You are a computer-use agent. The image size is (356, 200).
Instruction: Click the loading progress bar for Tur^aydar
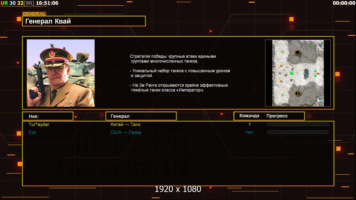[298, 124]
